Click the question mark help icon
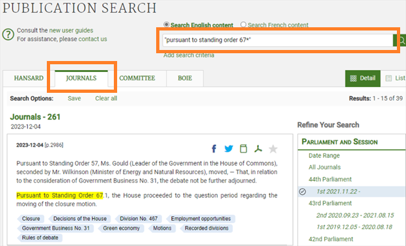The image size is (406, 246). [8, 34]
